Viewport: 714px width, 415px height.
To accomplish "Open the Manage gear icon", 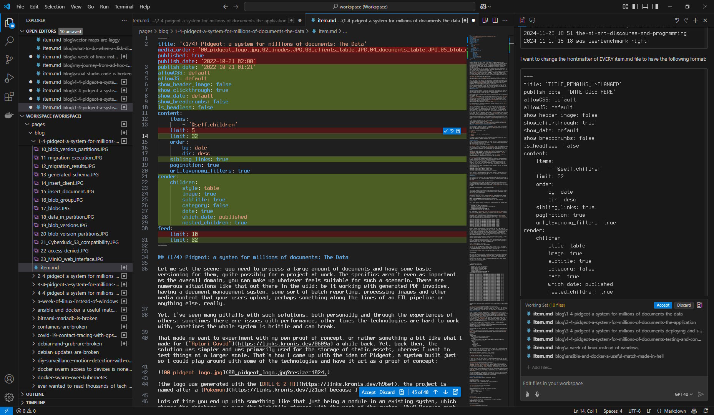I will 9,397.
